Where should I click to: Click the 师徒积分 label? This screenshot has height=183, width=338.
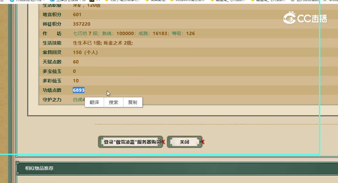coord(52,24)
